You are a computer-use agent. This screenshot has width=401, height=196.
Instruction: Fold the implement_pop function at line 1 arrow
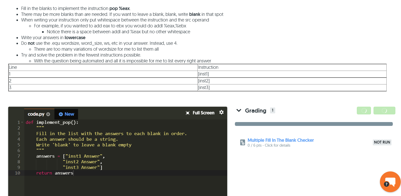click(x=22, y=122)
